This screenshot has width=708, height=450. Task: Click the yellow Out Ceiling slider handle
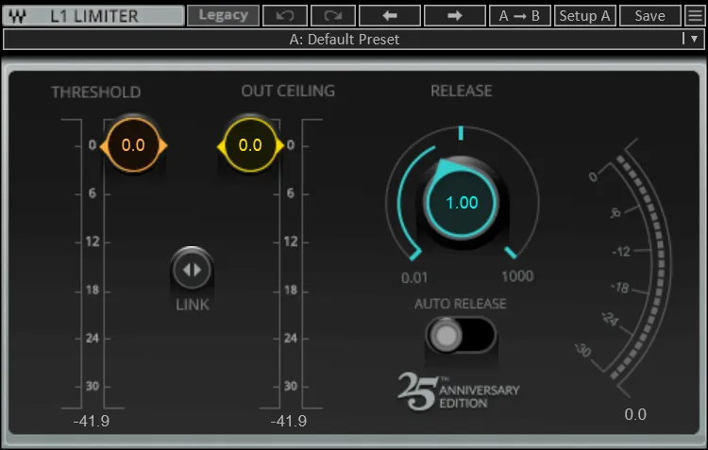[x=250, y=145]
